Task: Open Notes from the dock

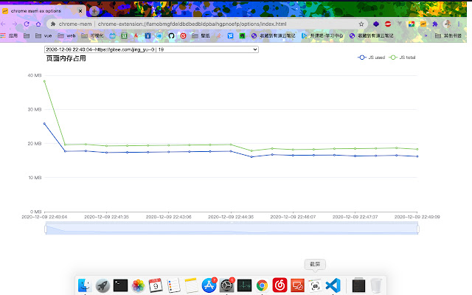Action: [191, 285]
